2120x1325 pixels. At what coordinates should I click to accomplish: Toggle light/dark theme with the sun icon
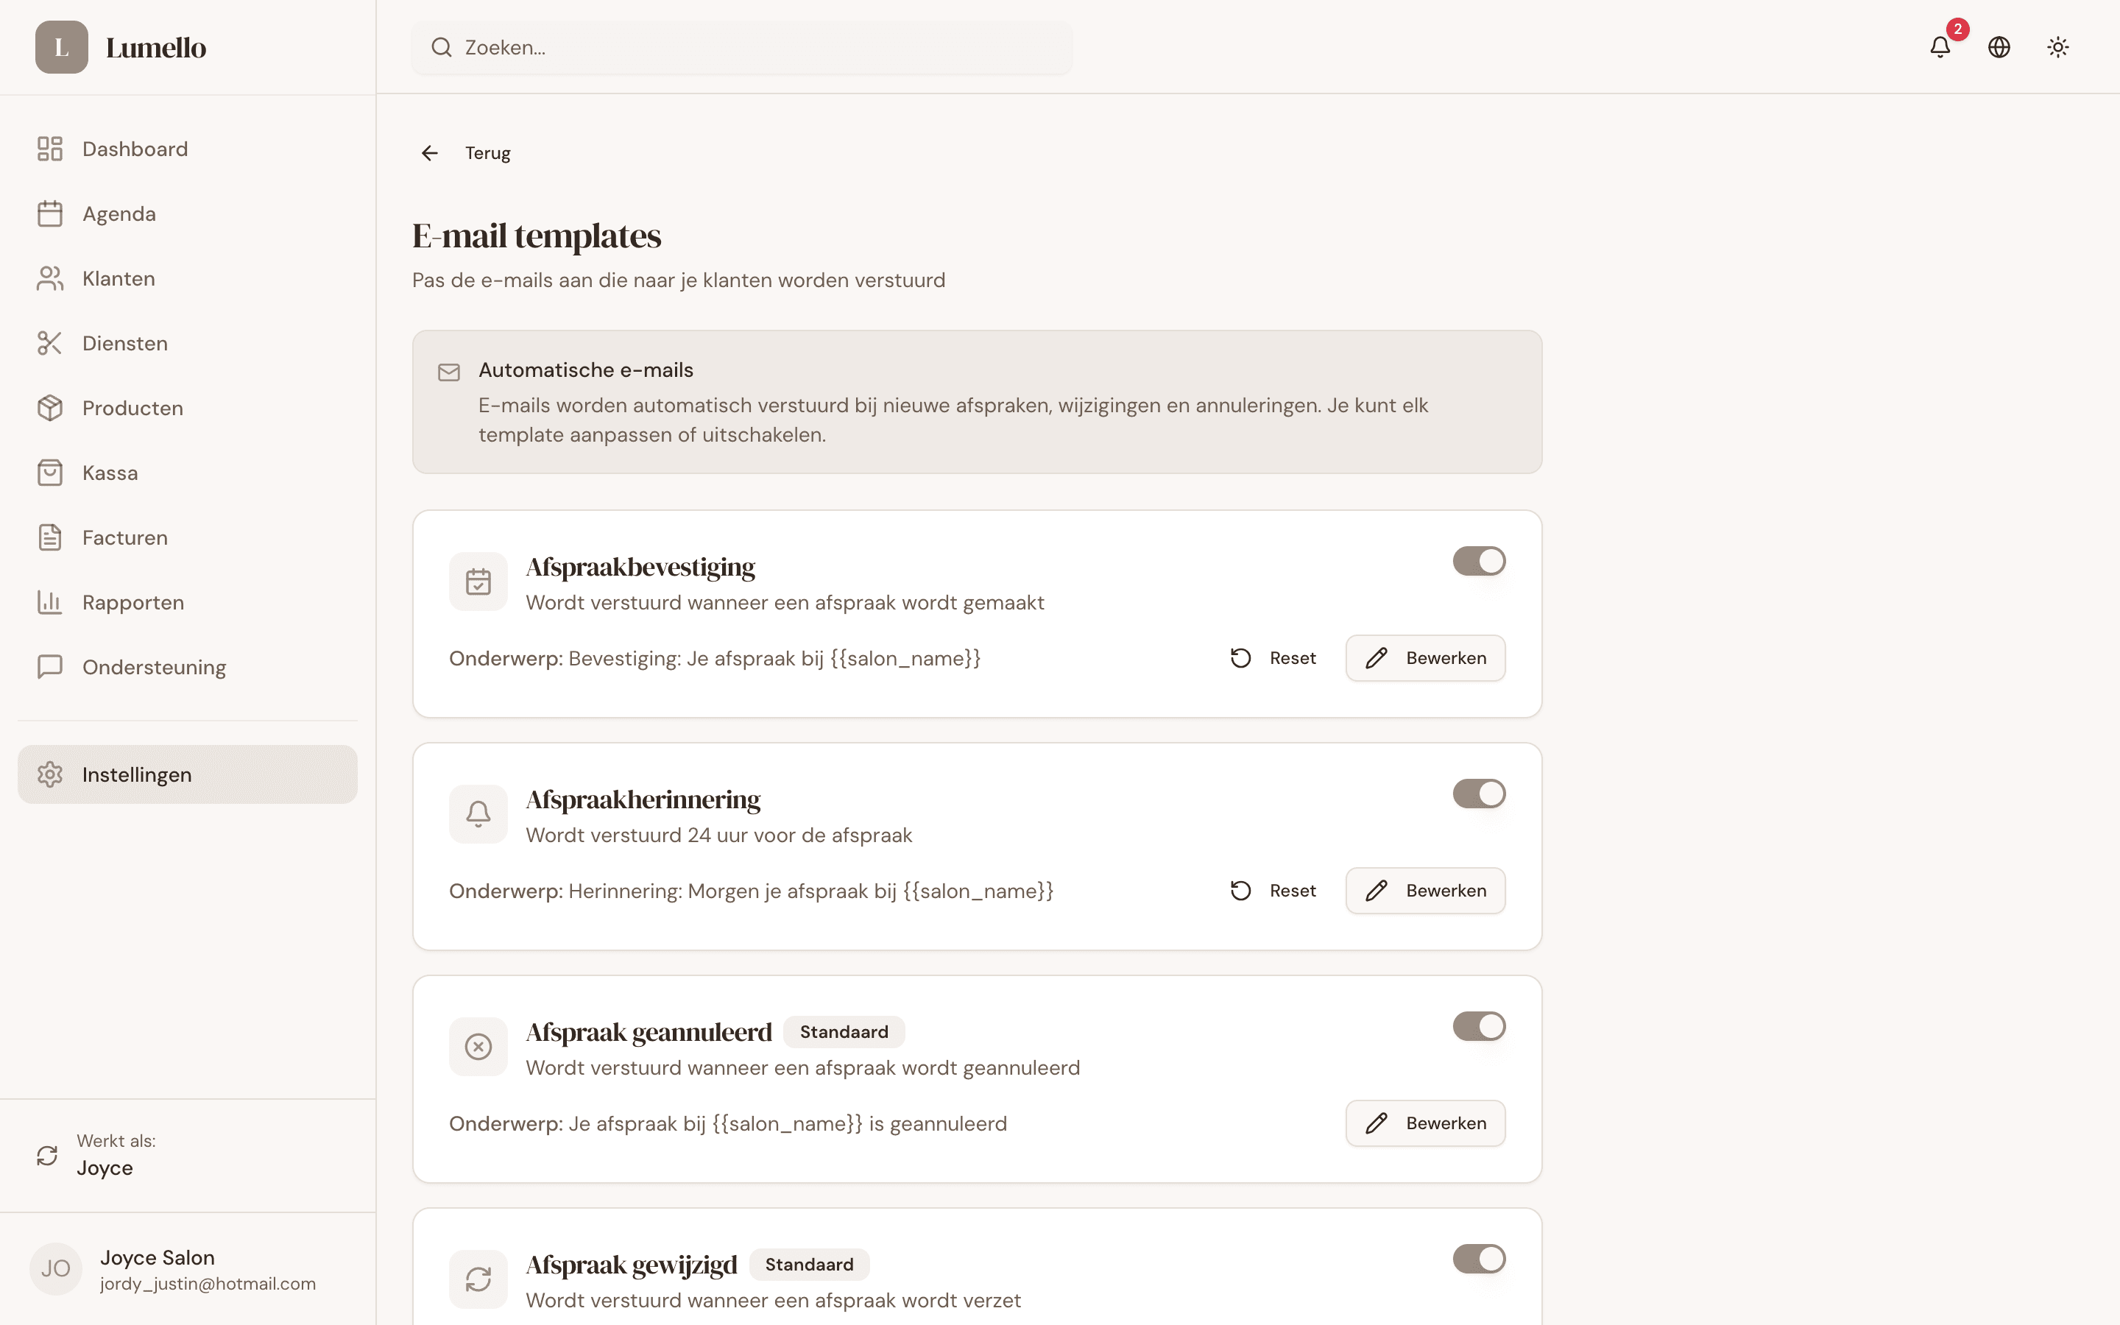pos(2057,47)
